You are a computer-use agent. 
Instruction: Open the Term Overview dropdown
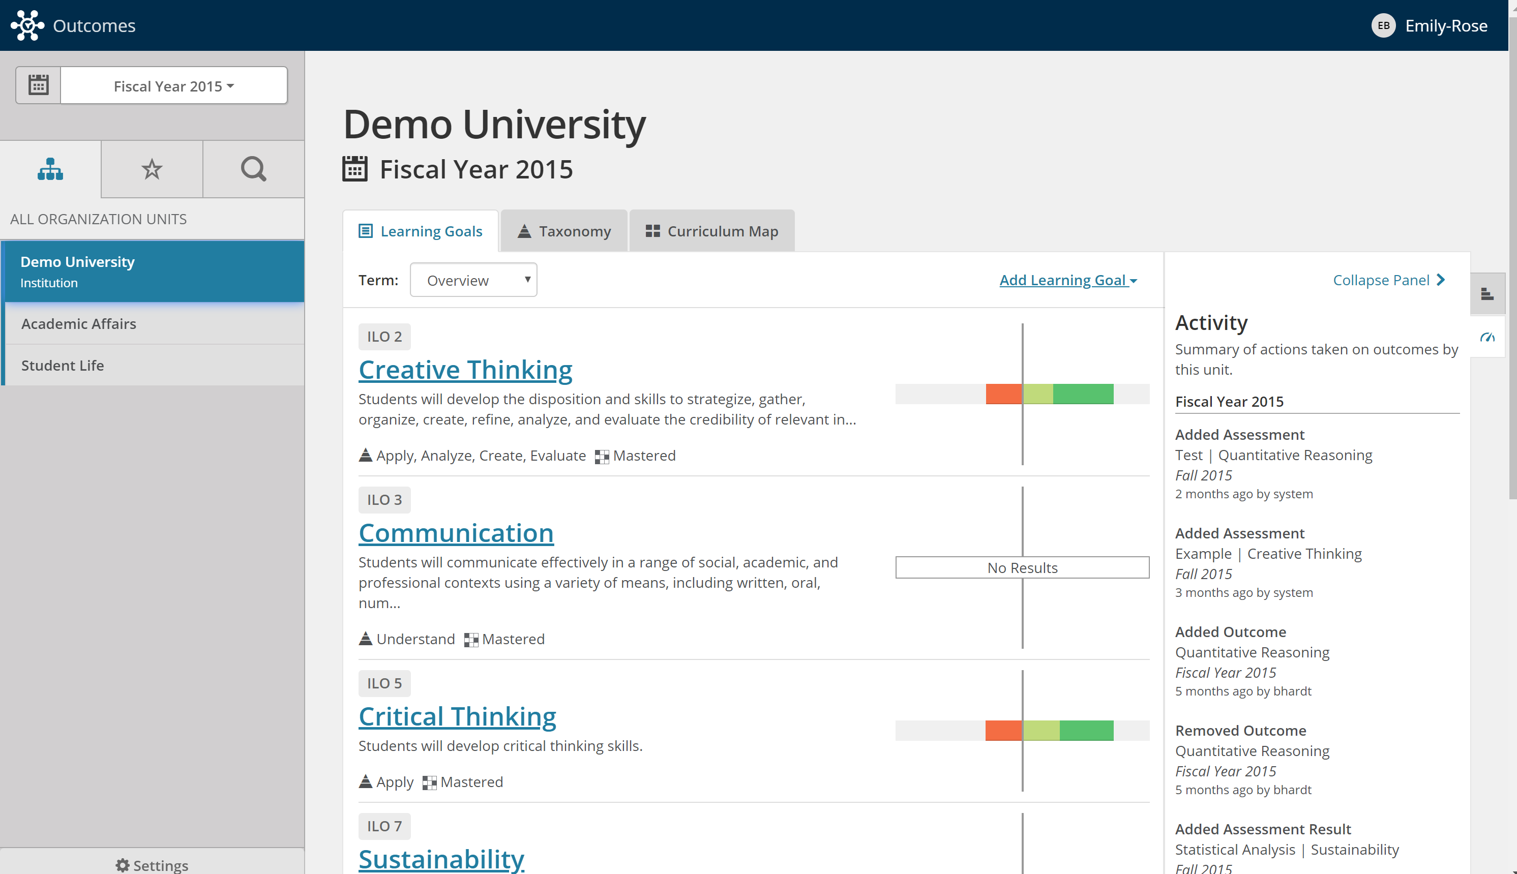[x=473, y=280]
